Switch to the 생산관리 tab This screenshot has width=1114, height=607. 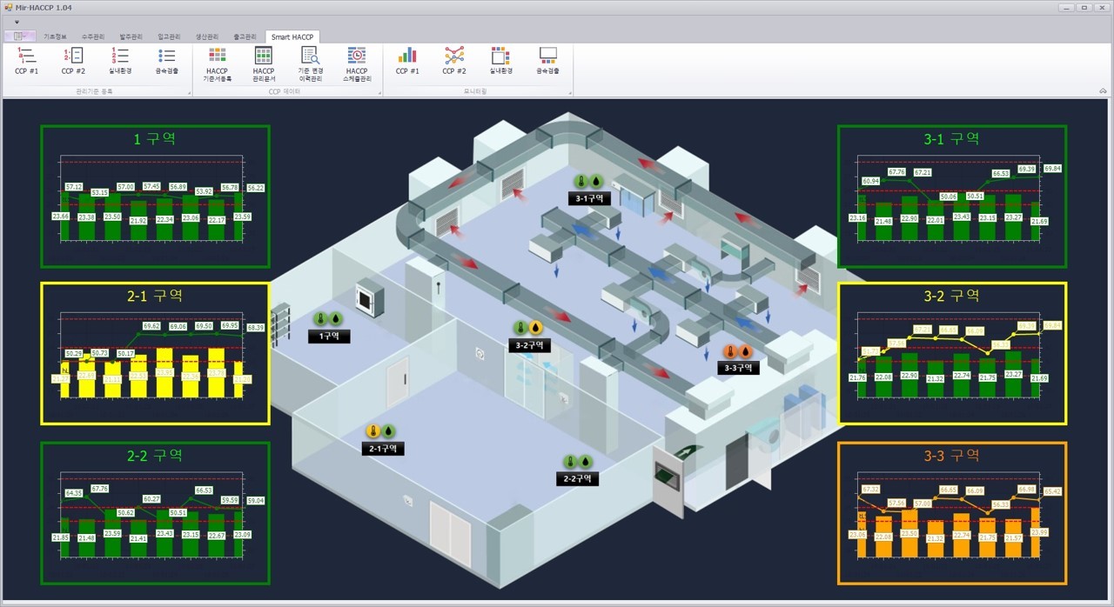pyautogui.click(x=207, y=37)
